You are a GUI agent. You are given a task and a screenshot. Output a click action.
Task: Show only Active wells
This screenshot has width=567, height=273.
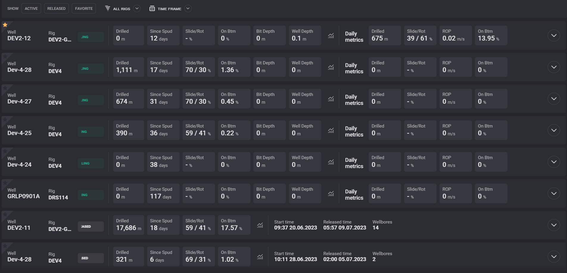click(31, 9)
